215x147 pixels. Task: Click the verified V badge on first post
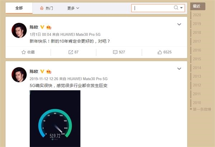pos(42,27)
